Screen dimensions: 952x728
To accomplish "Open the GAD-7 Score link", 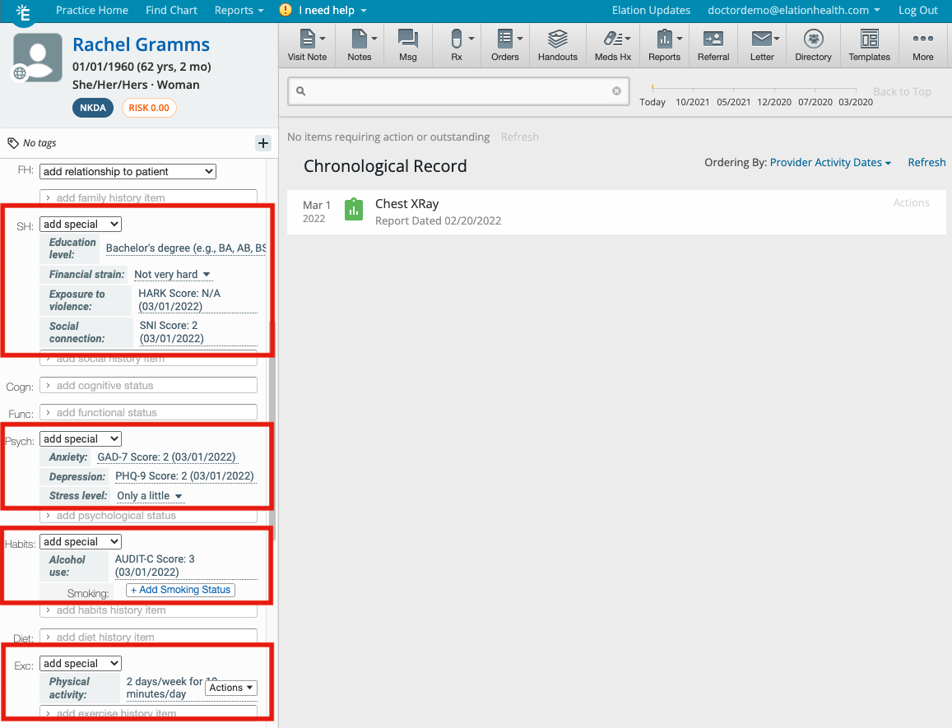I will (x=166, y=457).
